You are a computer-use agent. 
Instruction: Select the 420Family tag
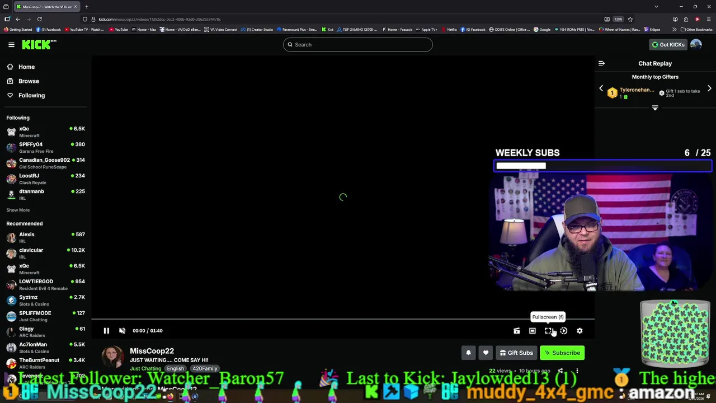tap(205, 368)
